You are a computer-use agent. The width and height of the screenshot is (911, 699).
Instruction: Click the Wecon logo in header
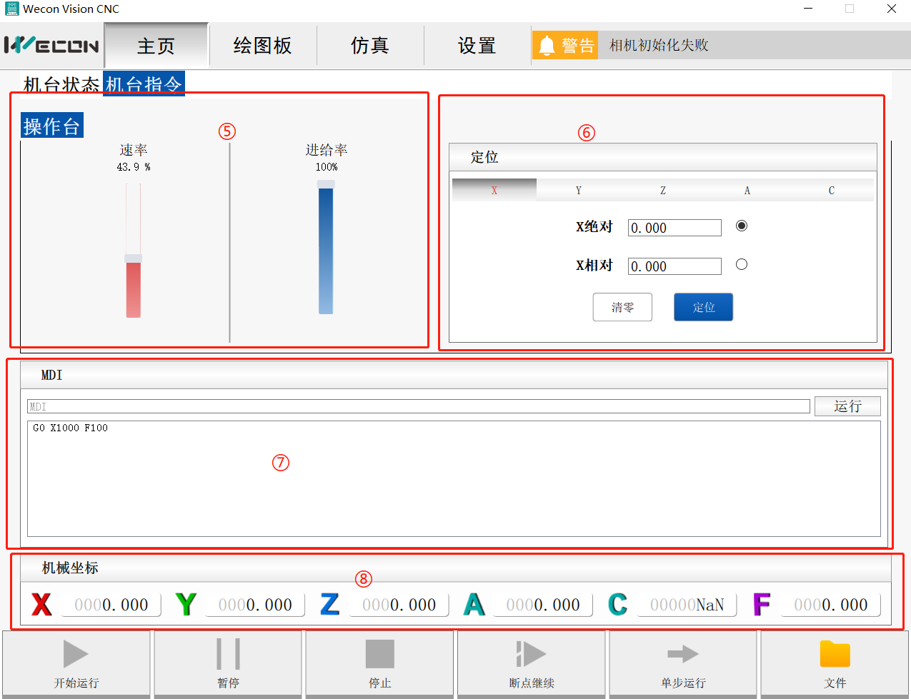(x=51, y=46)
